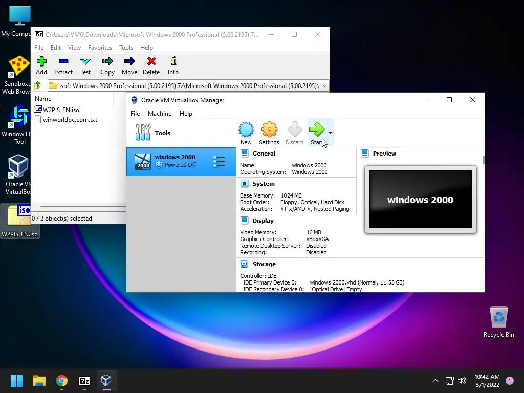Click Test in 7-Zip toolbar
The width and height of the screenshot is (524, 393).
(85, 65)
